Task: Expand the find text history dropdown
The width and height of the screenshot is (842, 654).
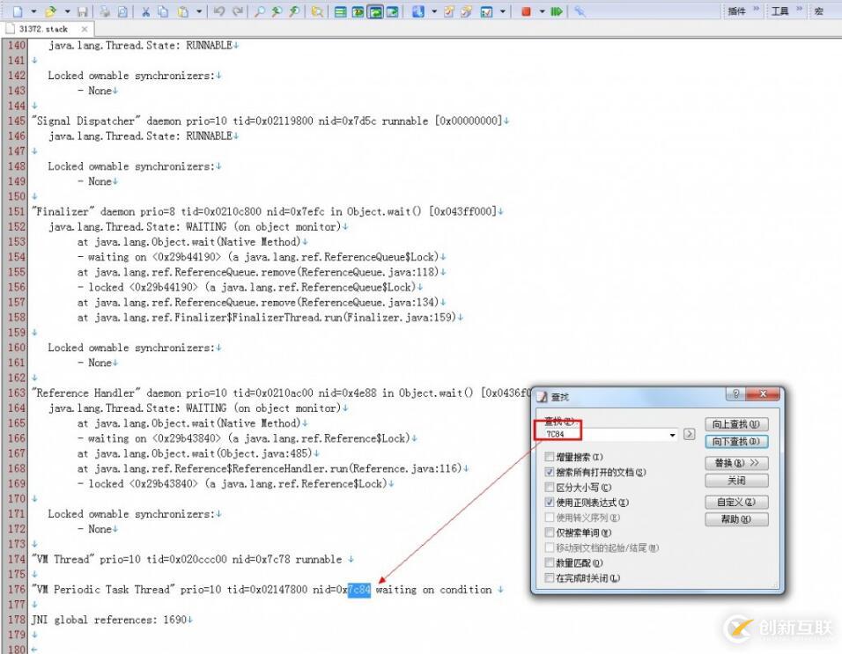Action: pyautogui.click(x=672, y=435)
